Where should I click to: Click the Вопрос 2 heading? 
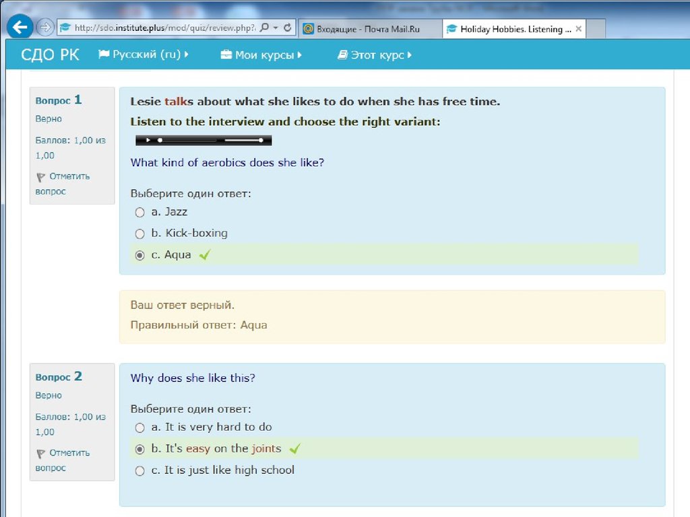tap(59, 376)
